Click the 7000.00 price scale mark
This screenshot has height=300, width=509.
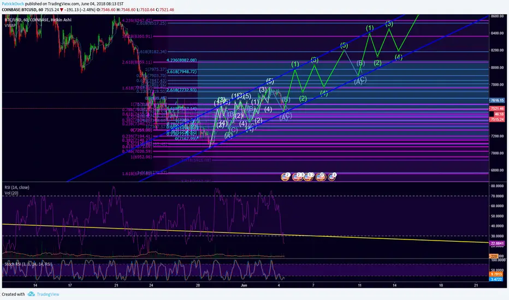pos(498,153)
